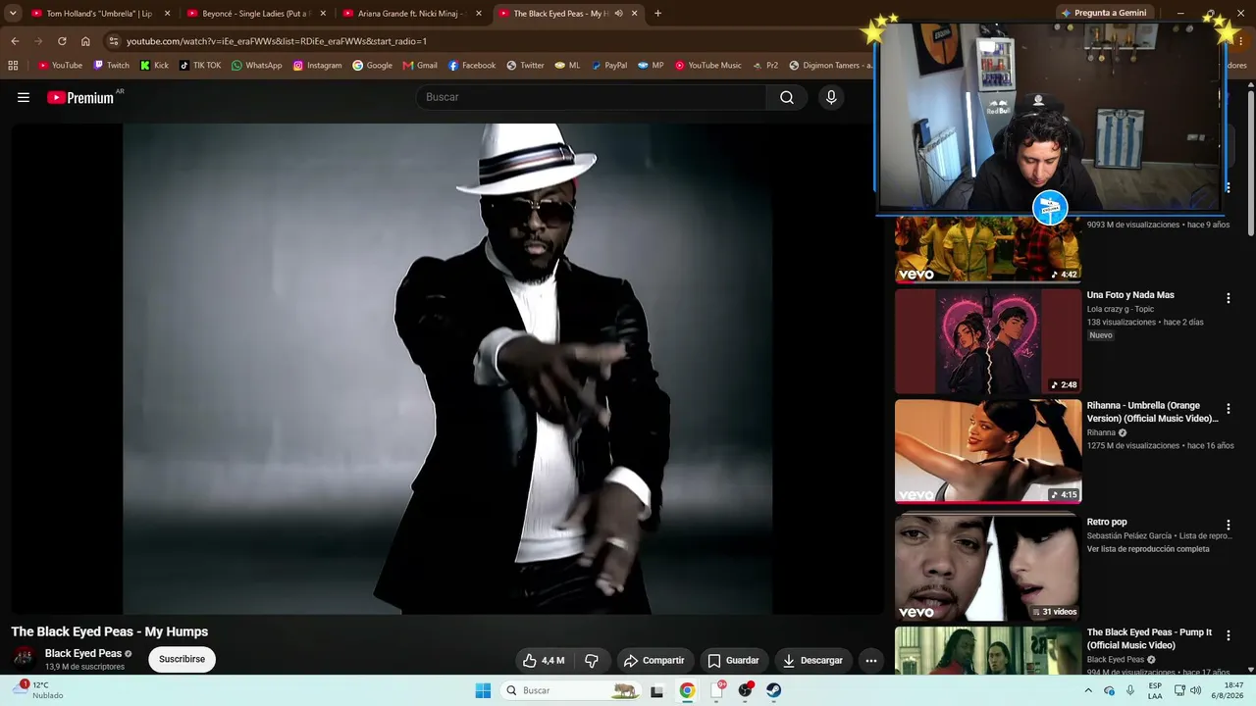The image size is (1256, 706).
Task: Open the weather widget showing 12°C Nublado
Action: (x=39, y=690)
